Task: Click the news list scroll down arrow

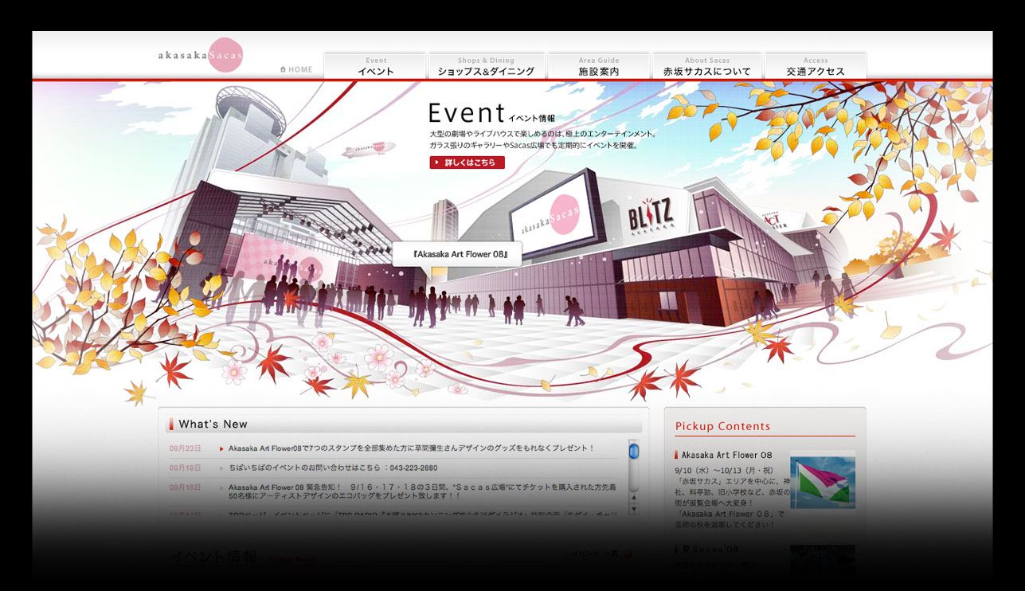Action: [x=634, y=508]
